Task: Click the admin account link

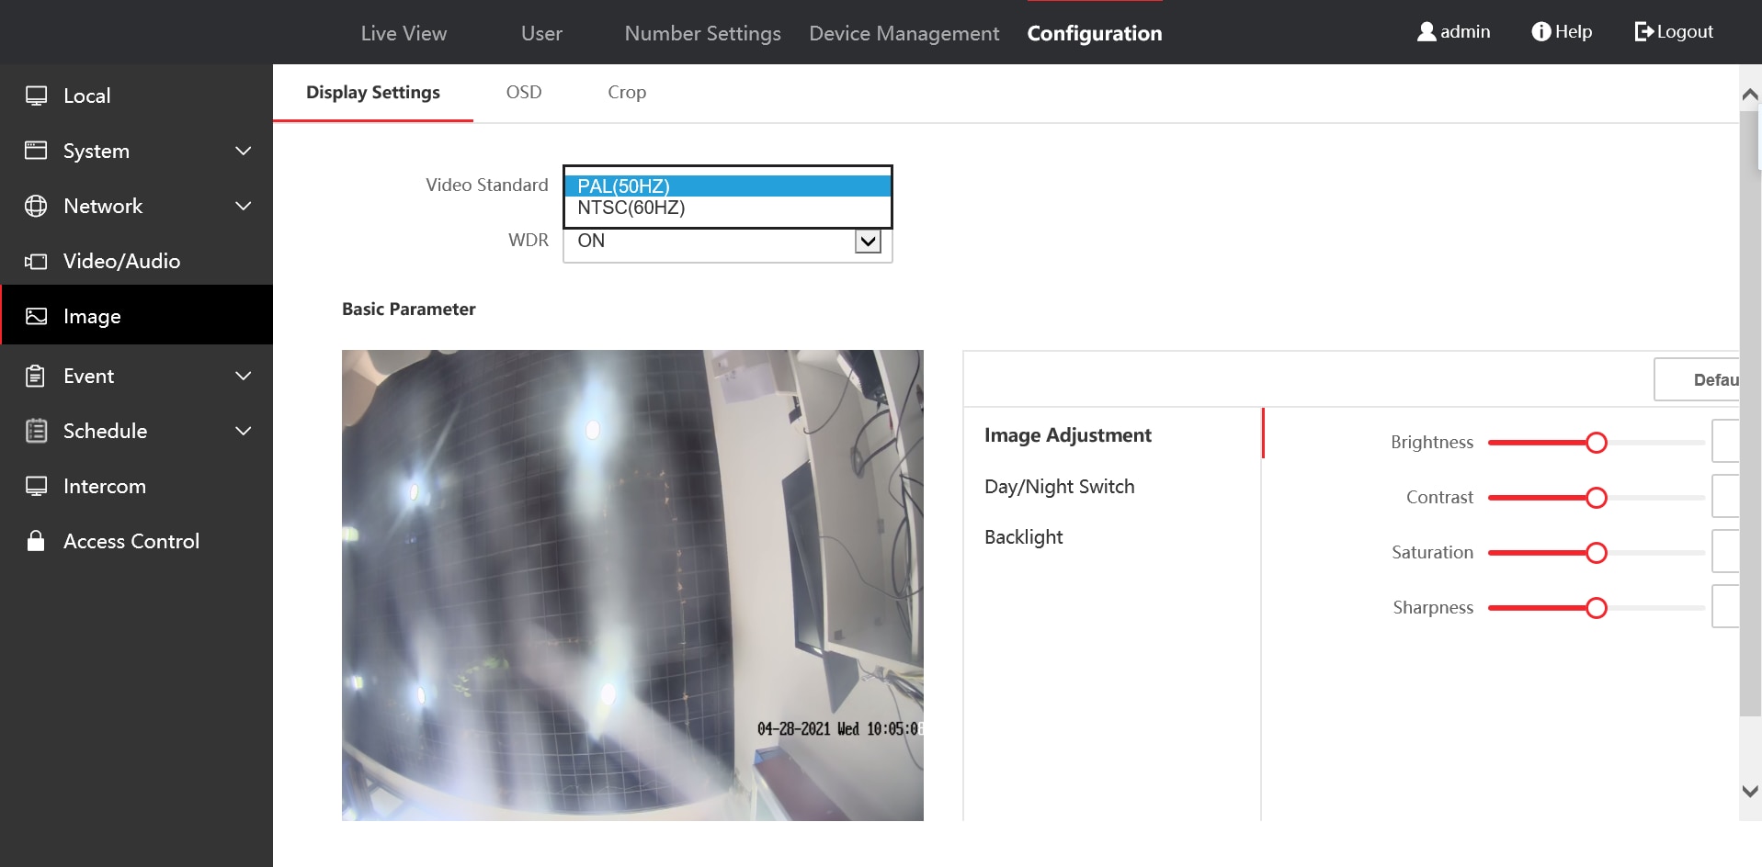Action: [x=1465, y=32]
